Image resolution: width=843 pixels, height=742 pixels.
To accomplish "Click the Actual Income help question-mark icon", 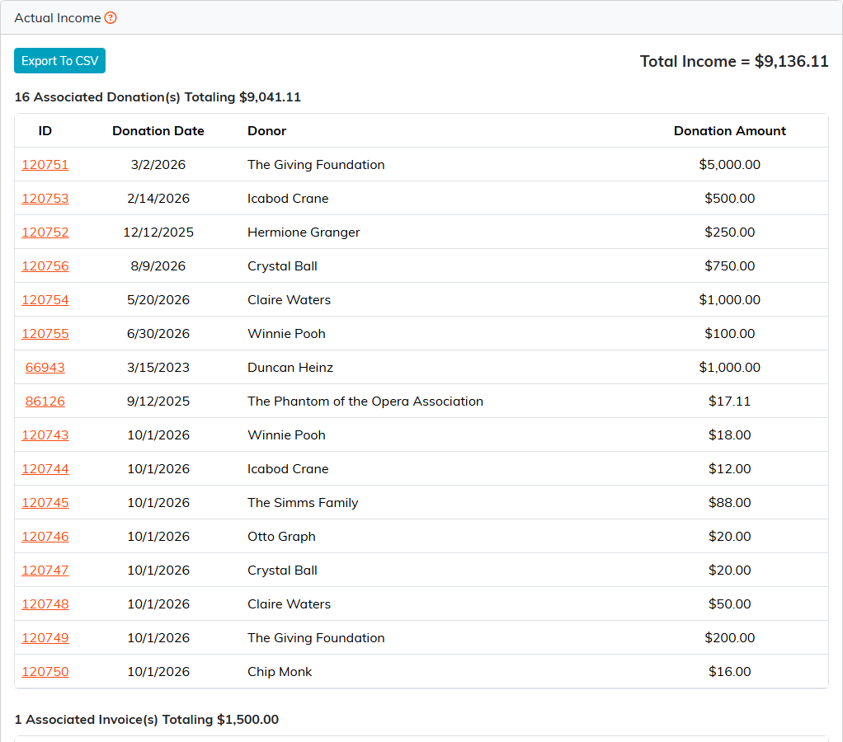I will tap(111, 18).
